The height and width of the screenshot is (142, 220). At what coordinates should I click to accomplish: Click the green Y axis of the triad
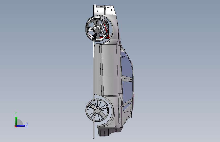(16, 121)
